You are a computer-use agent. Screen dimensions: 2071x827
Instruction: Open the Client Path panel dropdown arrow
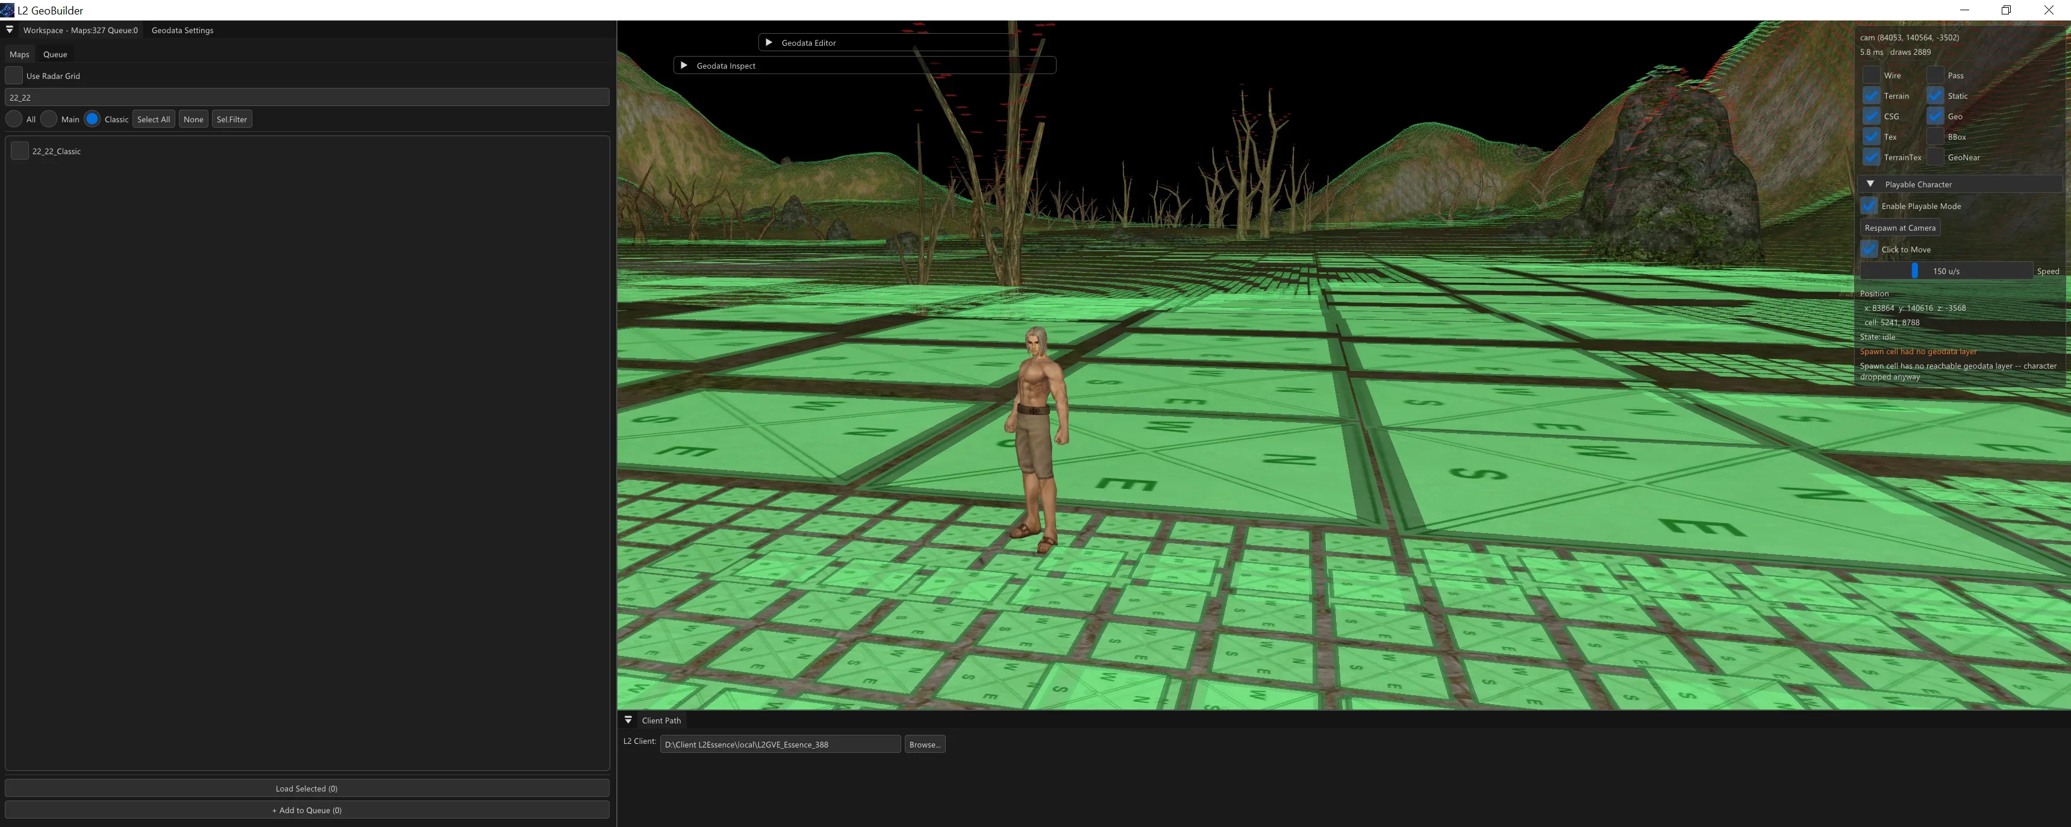pos(629,720)
